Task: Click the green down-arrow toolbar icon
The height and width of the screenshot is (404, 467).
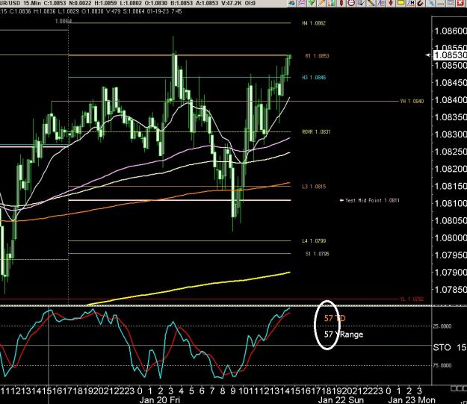Action: [312, 3]
